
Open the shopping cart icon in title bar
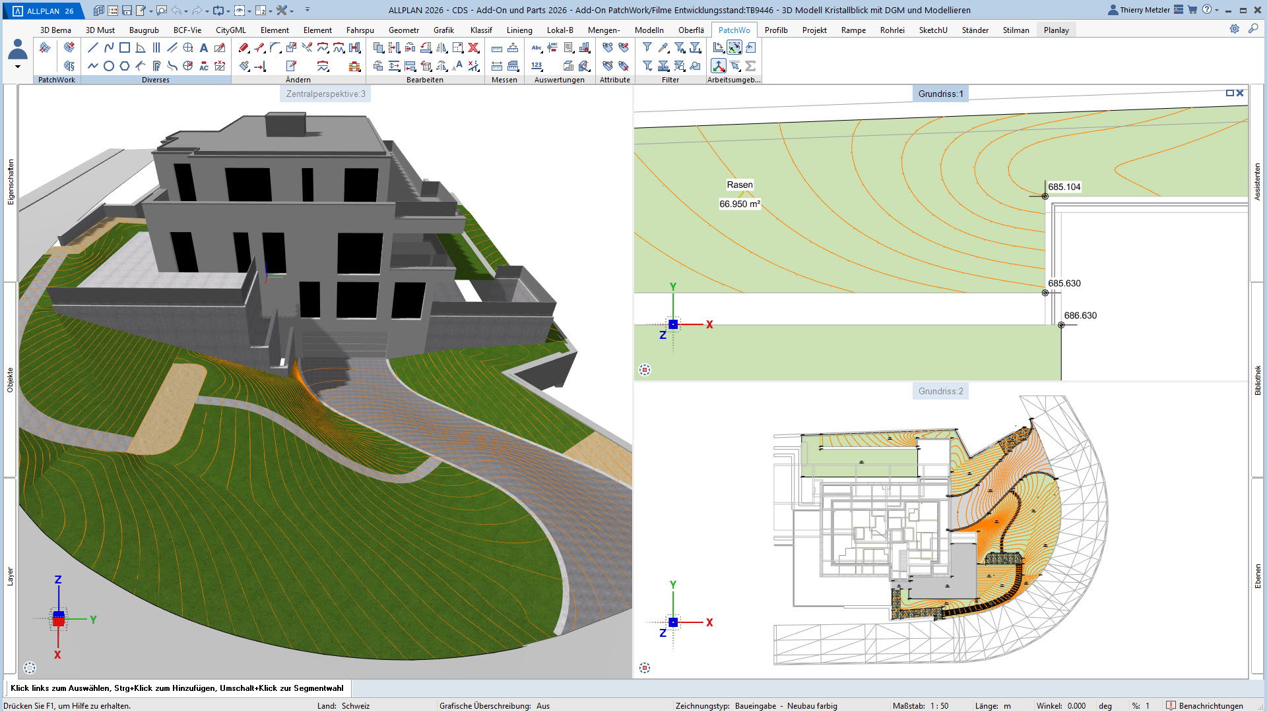(x=1192, y=10)
